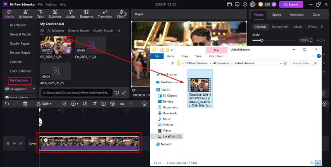The image size is (331, 167).
Task: Add GR_2026_01_23 clip with purple plus
Action: [68, 51]
